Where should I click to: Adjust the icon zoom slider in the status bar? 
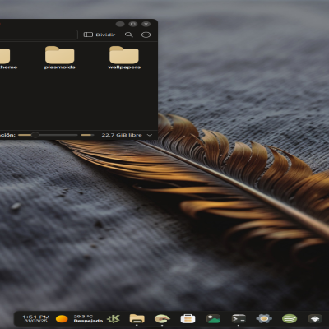(48, 135)
